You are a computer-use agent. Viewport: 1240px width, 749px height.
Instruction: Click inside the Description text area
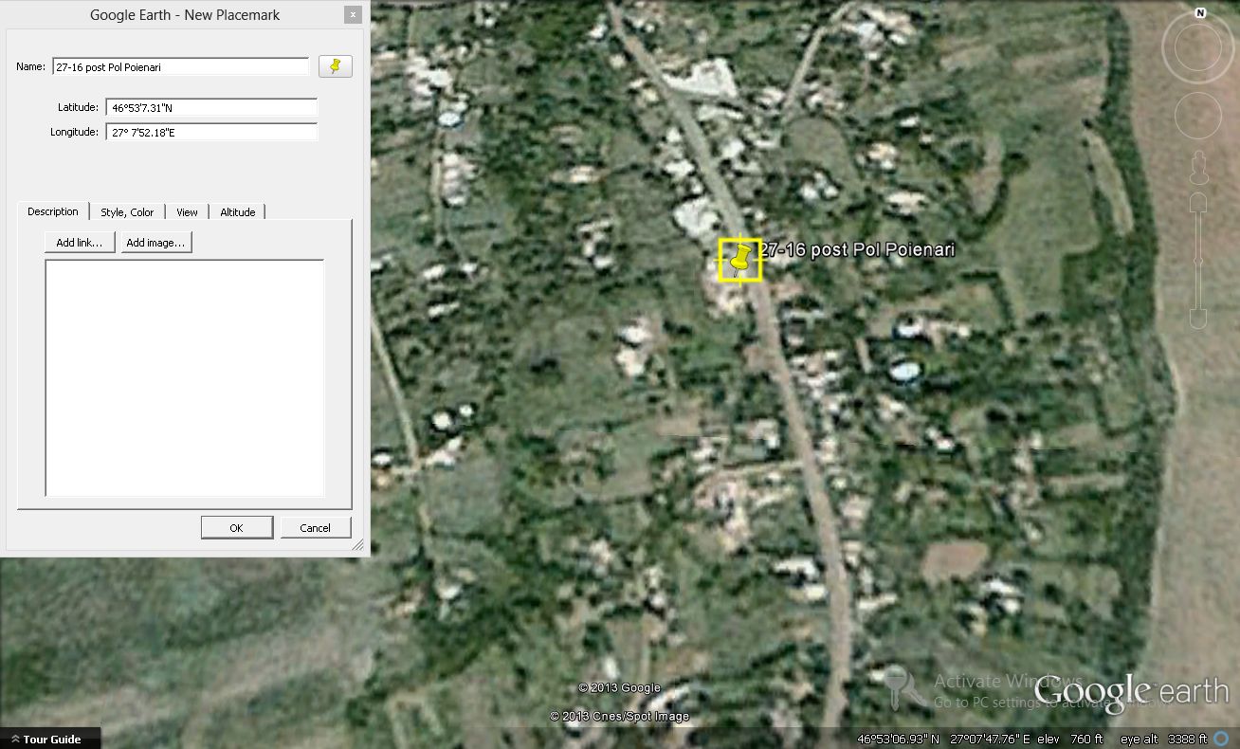(185, 377)
